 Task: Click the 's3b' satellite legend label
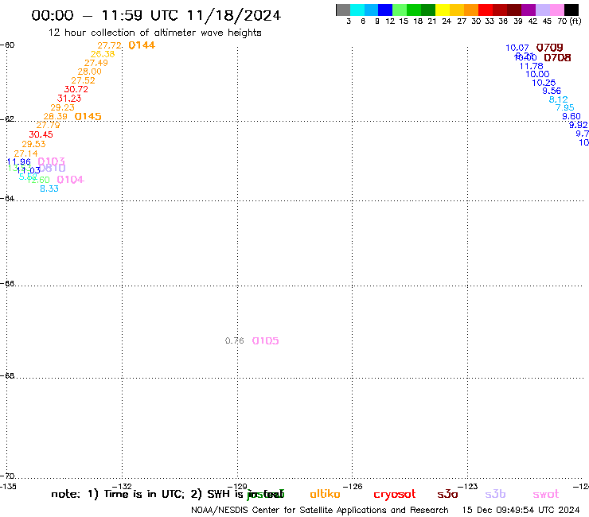click(x=495, y=494)
